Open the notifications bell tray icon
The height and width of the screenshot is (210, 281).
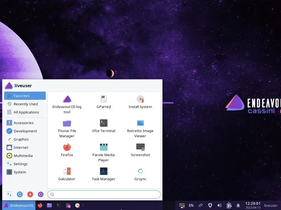point(238,205)
